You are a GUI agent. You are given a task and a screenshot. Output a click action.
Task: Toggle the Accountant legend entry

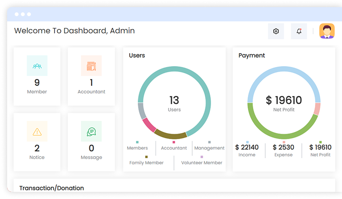pyautogui.click(x=174, y=148)
